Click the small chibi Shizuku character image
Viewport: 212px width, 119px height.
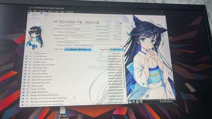tap(35, 38)
